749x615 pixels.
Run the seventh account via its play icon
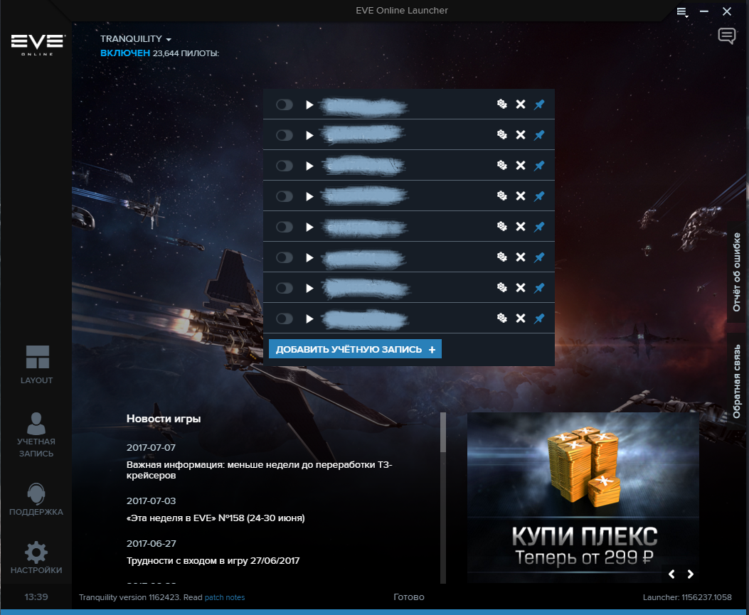coord(309,288)
